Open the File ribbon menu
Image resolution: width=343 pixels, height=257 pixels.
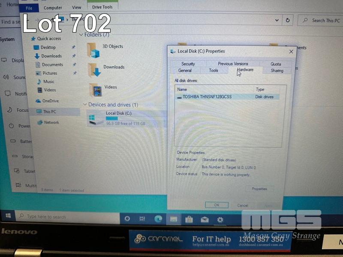tap(29, 8)
